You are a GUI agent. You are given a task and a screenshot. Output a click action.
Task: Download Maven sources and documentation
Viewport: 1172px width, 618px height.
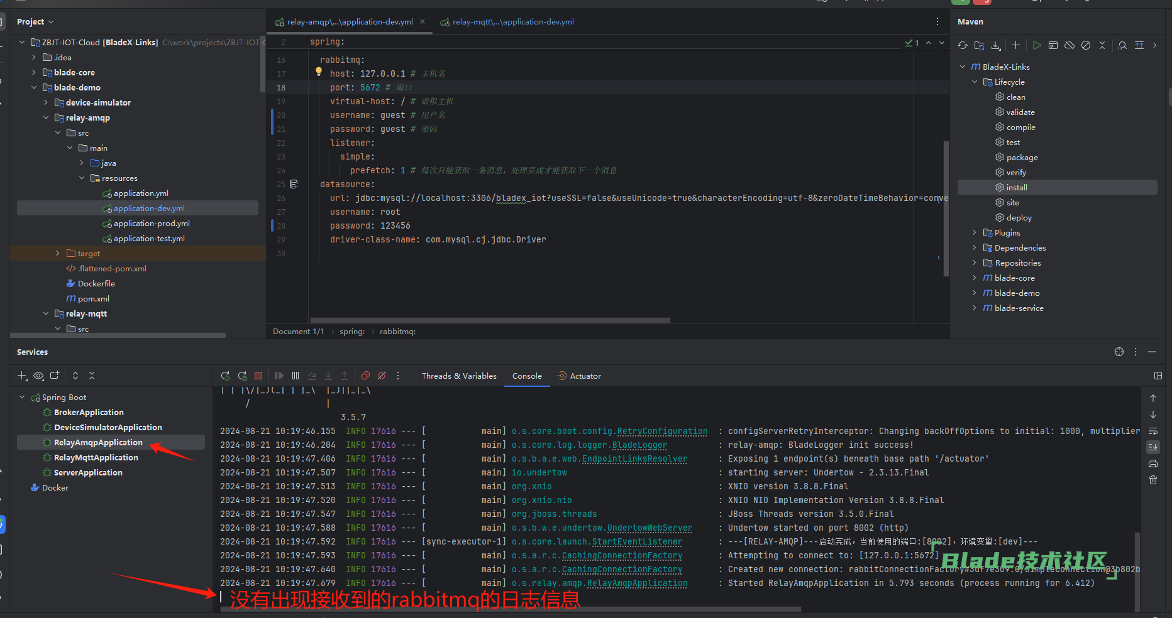click(x=996, y=45)
